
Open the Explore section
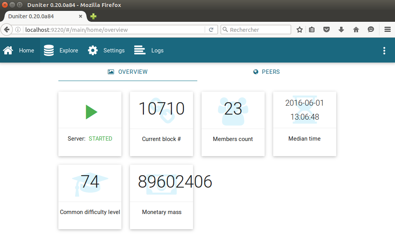click(61, 50)
